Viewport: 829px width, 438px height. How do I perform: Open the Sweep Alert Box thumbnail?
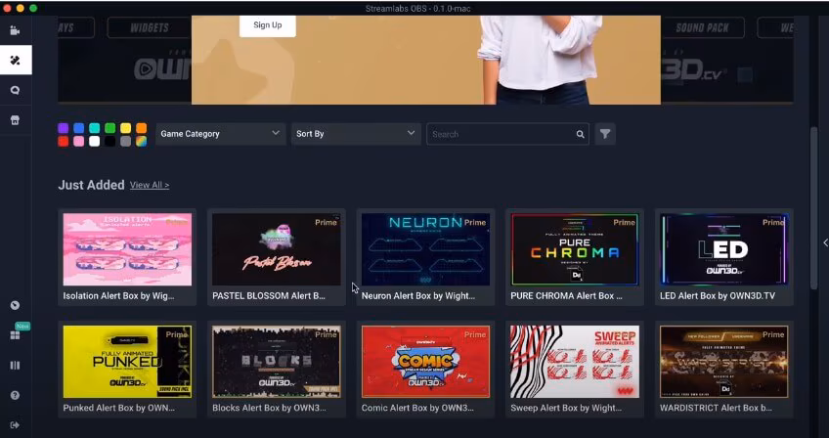pos(575,362)
